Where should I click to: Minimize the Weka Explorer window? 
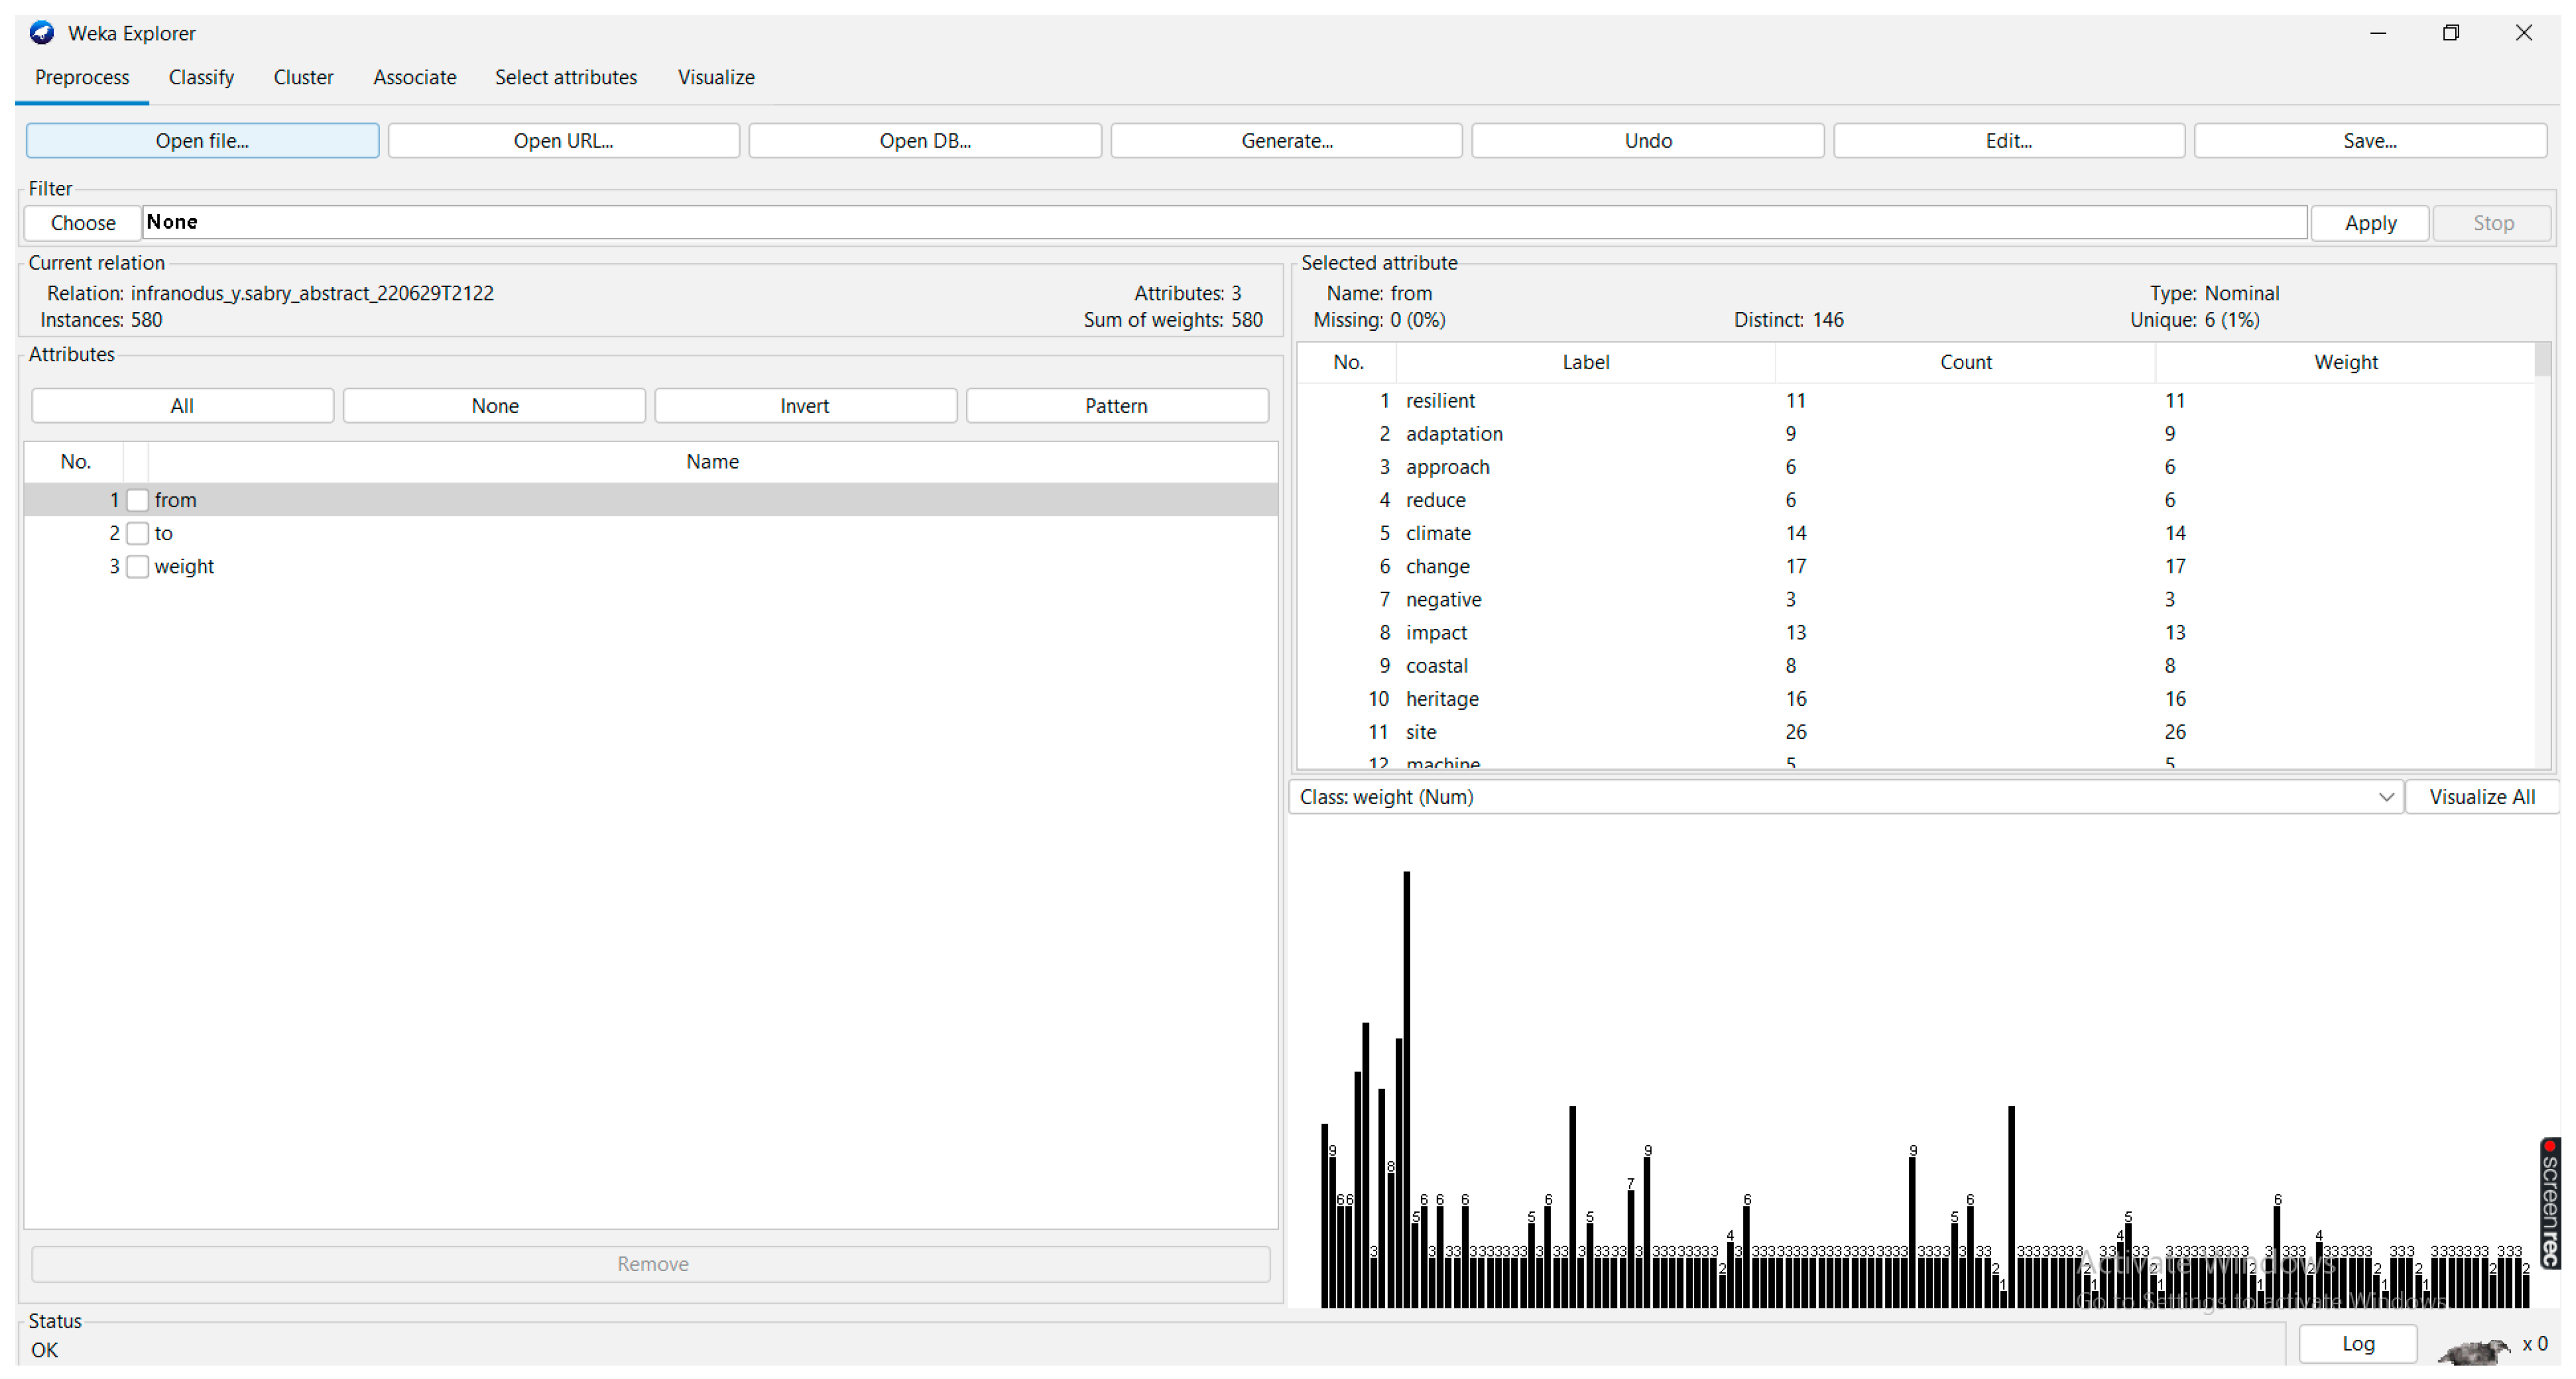pyautogui.click(x=2377, y=33)
